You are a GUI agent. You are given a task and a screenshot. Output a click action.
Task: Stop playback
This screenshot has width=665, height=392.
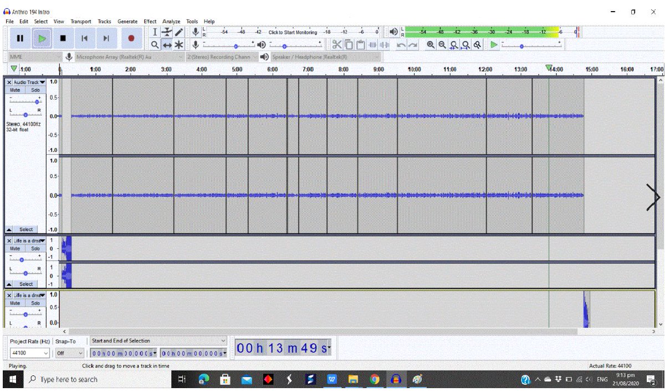[x=63, y=38]
